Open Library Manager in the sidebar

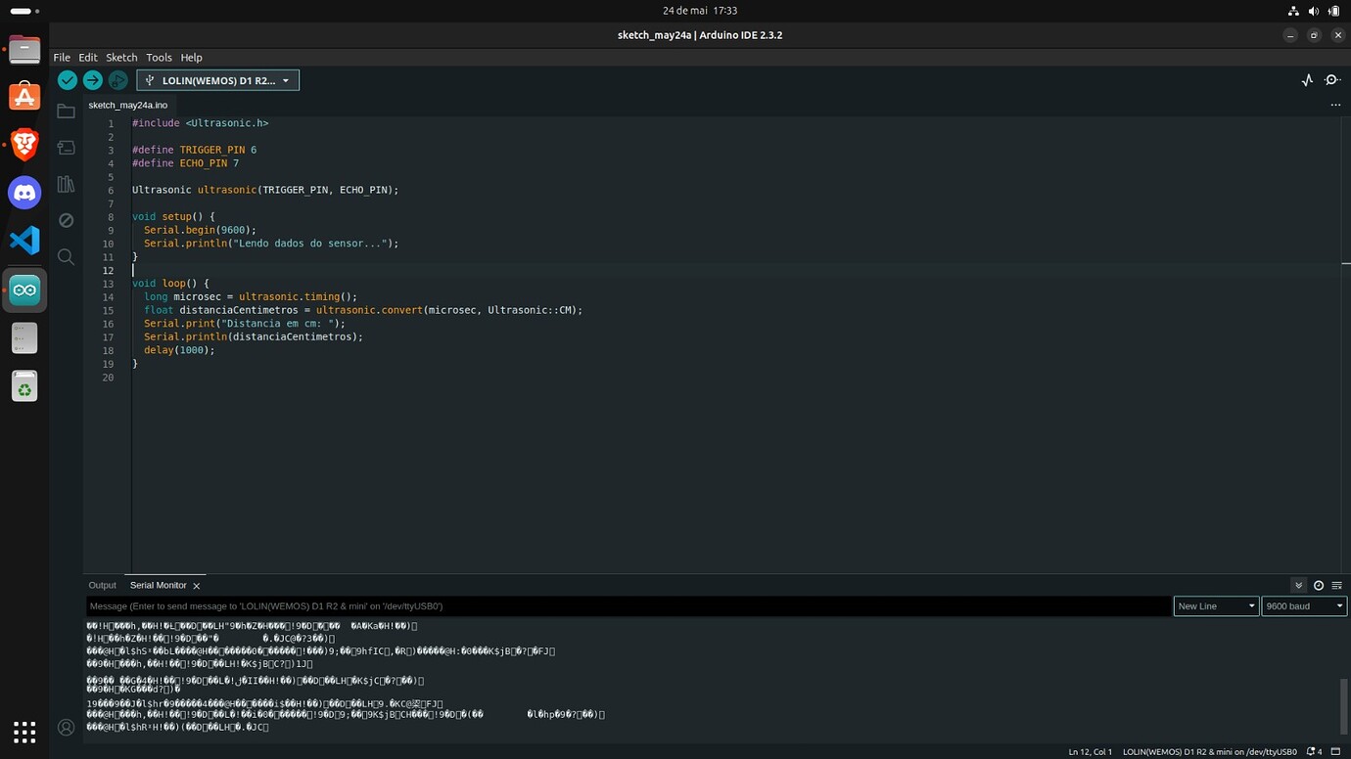66,184
